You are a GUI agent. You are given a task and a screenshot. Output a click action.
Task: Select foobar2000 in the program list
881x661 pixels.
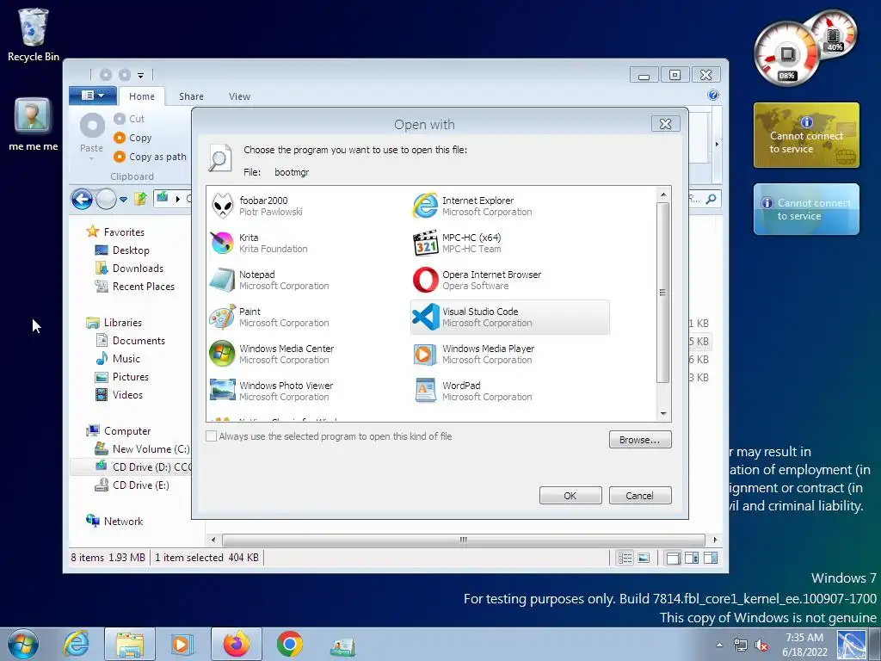pos(306,206)
